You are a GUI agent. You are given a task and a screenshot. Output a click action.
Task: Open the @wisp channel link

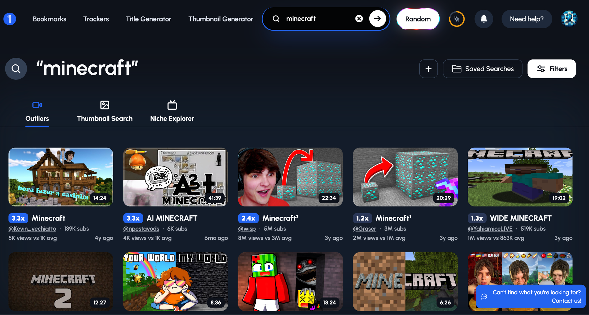coord(247,229)
